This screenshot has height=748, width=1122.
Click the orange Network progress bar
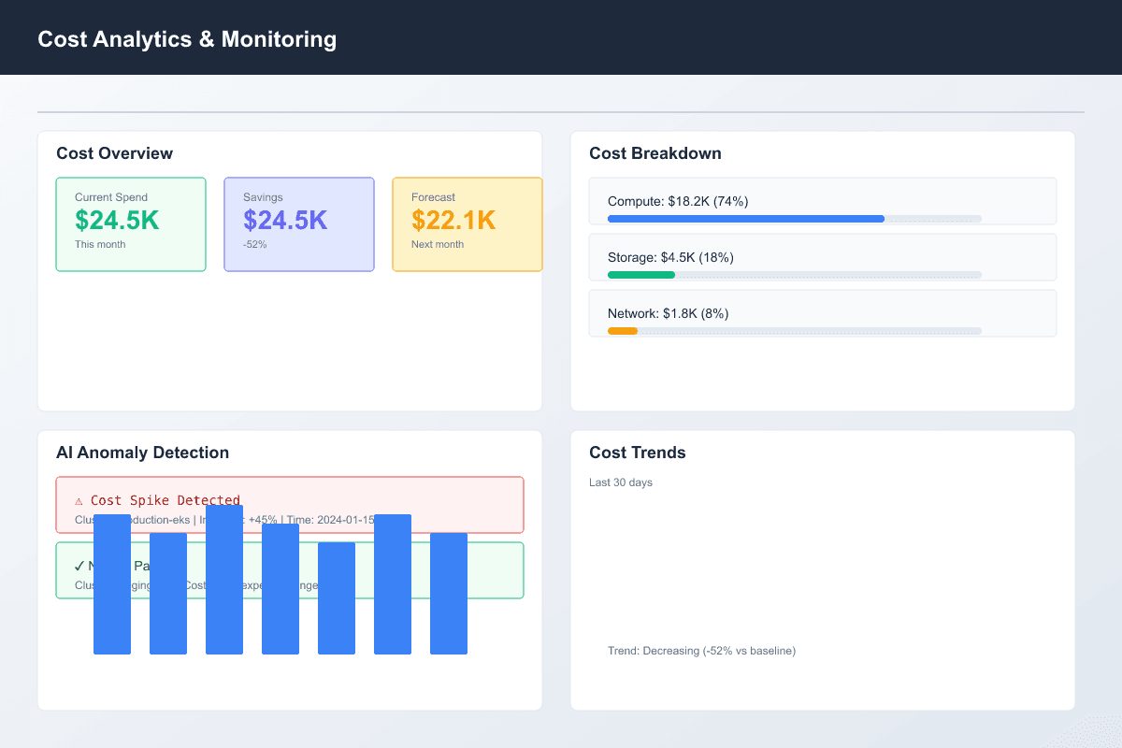[622, 330]
